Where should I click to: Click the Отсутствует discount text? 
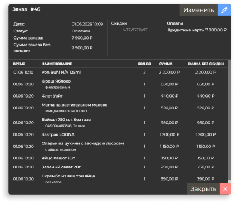click(x=135, y=30)
